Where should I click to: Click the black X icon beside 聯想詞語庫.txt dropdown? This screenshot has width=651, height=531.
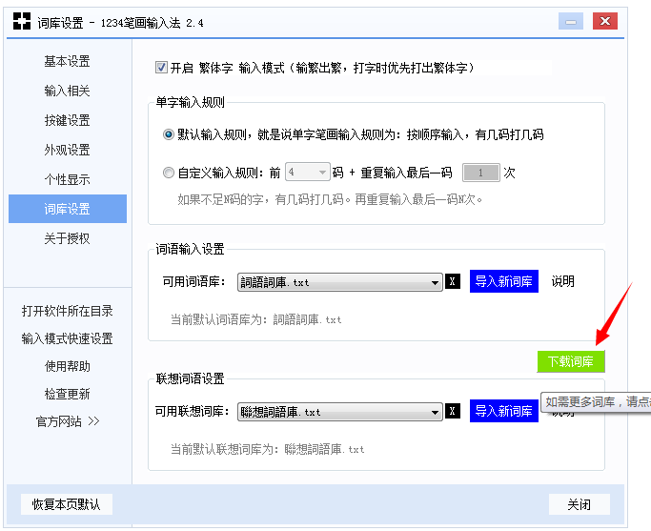453,412
